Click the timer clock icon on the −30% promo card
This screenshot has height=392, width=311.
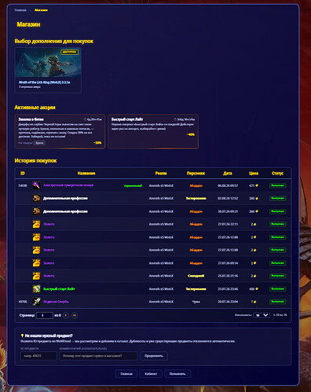85,119
